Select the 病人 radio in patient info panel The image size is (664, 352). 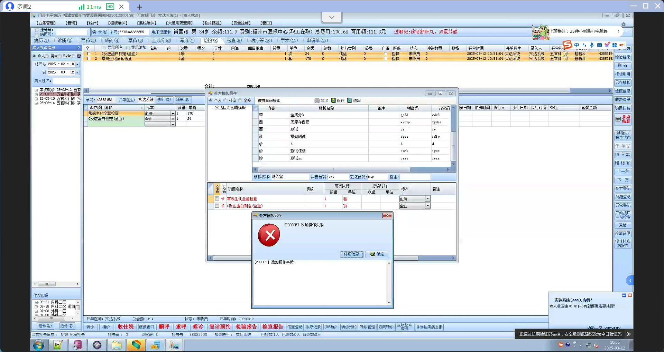[34, 56]
